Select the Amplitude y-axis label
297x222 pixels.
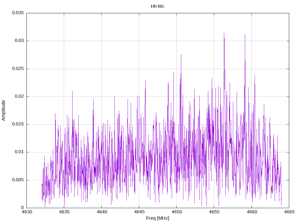pyautogui.click(x=3, y=110)
